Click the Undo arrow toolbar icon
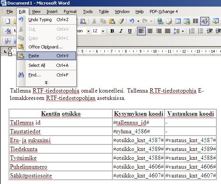Viewport: 221px width, 184px height. point(132,21)
